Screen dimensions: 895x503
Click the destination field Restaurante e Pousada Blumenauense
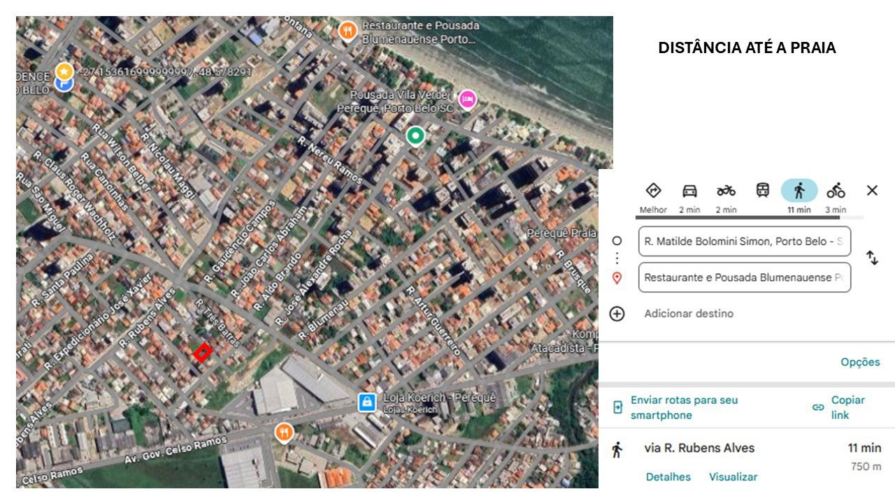click(x=745, y=277)
